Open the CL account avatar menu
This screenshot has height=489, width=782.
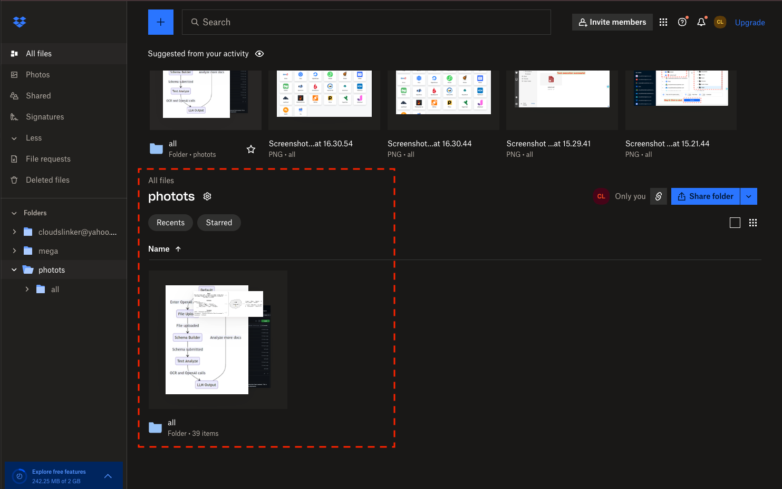tap(720, 22)
